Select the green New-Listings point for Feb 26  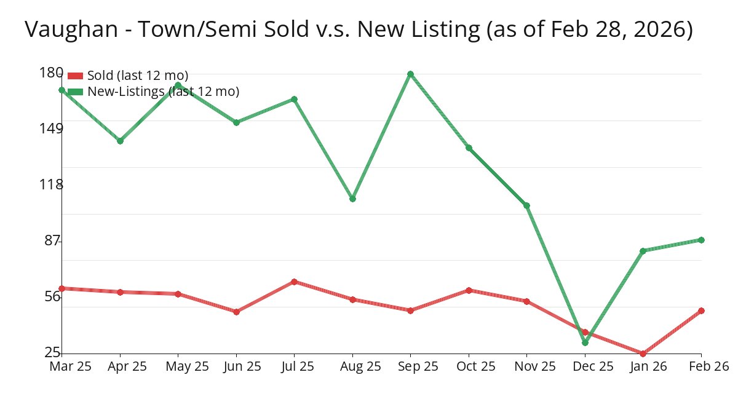(x=701, y=240)
